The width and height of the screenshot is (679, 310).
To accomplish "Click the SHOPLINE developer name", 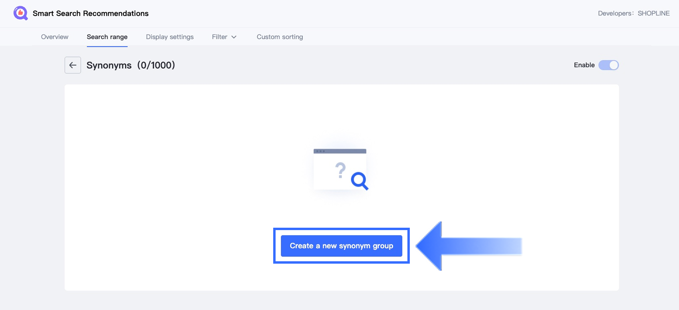I will tap(653, 13).
